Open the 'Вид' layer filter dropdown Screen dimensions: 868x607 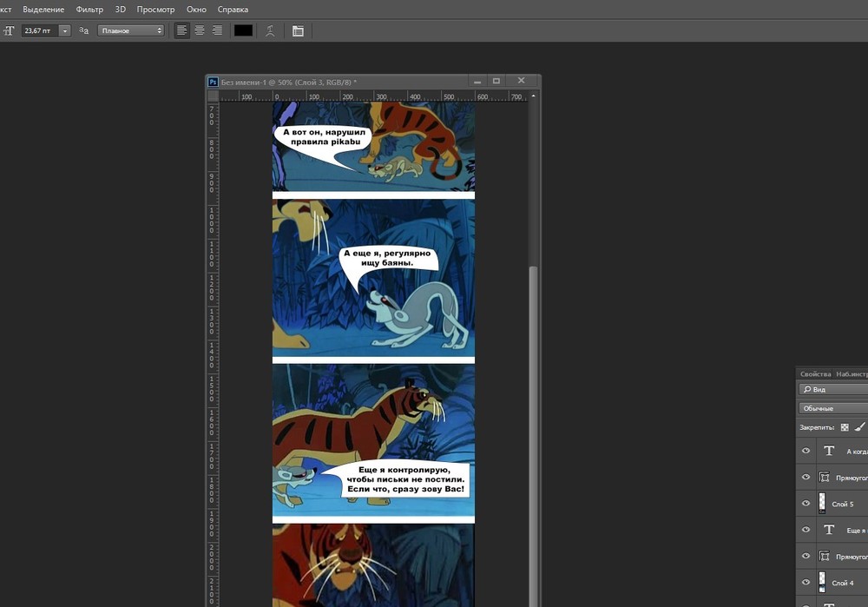[833, 389]
